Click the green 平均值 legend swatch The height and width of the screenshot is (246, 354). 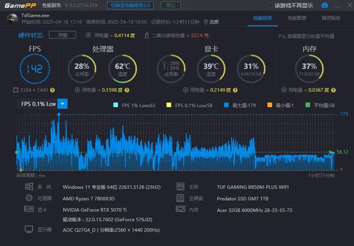pyautogui.click(x=307, y=105)
